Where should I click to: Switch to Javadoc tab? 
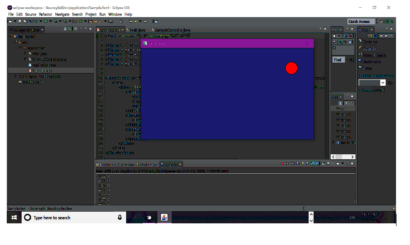[x=126, y=165]
